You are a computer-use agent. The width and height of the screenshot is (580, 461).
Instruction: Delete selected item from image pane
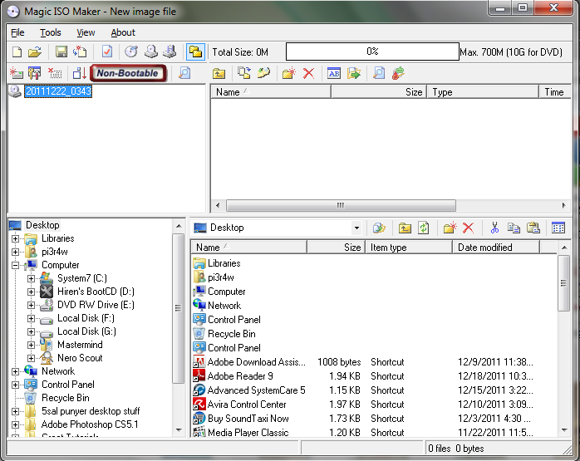coord(308,73)
